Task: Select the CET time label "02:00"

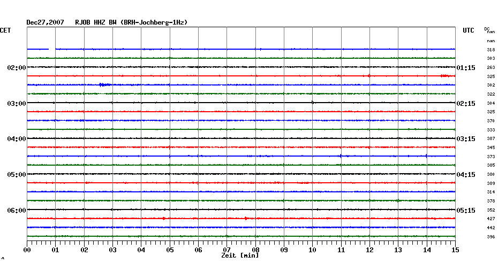Action: tap(17, 68)
